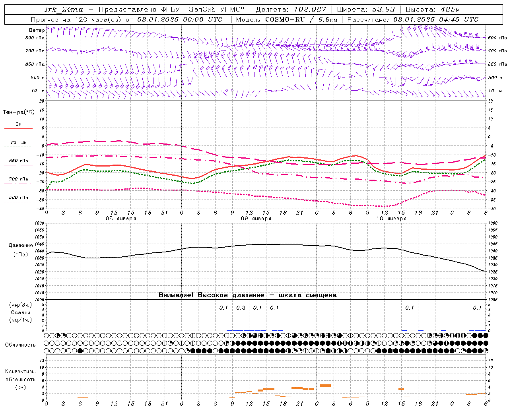
Task: Click the 08 января date label
Action: coord(120,219)
